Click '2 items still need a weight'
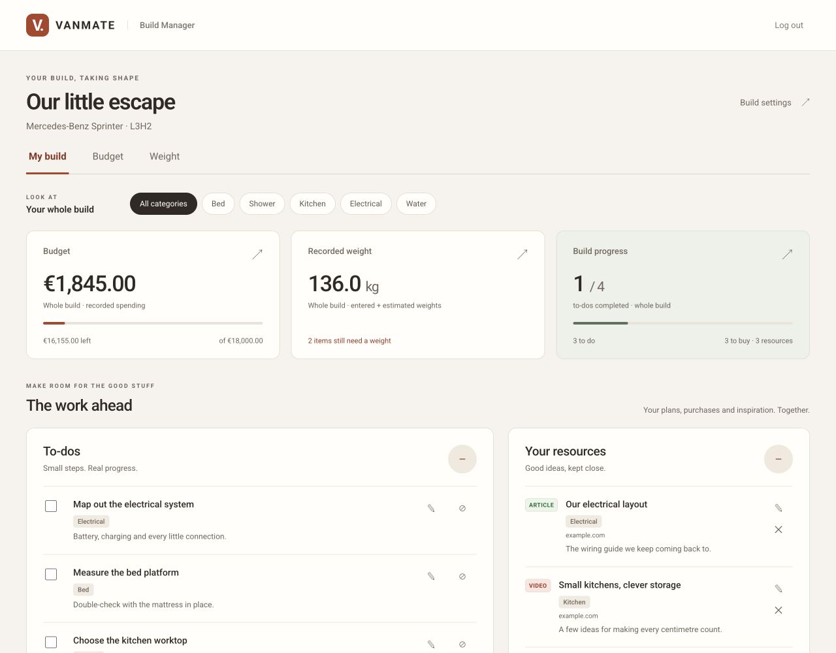 (x=349, y=341)
